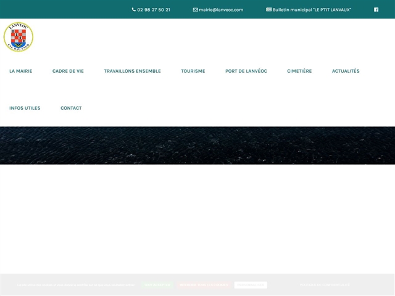Accept all cookies with the green button
395x296 pixels.
(157, 285)
